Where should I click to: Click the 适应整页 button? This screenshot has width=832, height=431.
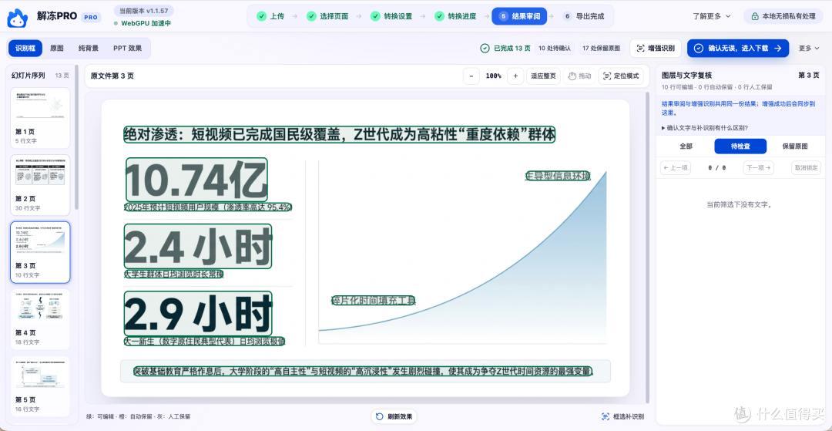click(x=544, y=76)
